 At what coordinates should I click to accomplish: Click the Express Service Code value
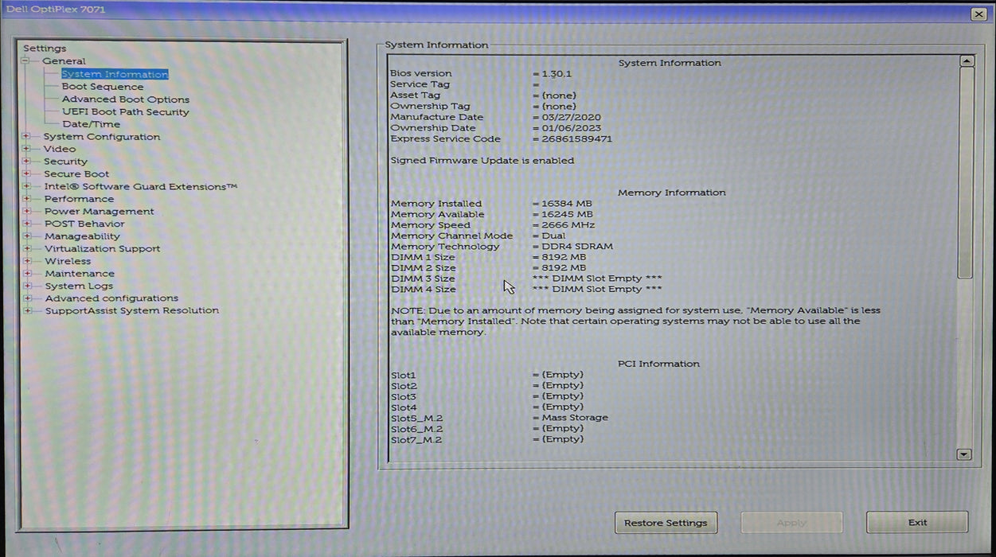click(576, 138)
